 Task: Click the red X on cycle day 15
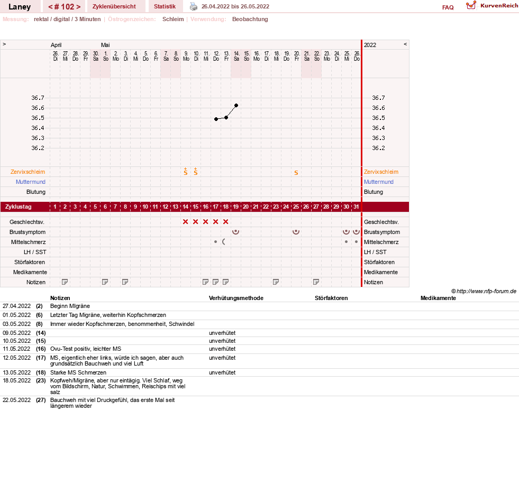(x=196, y=222)
